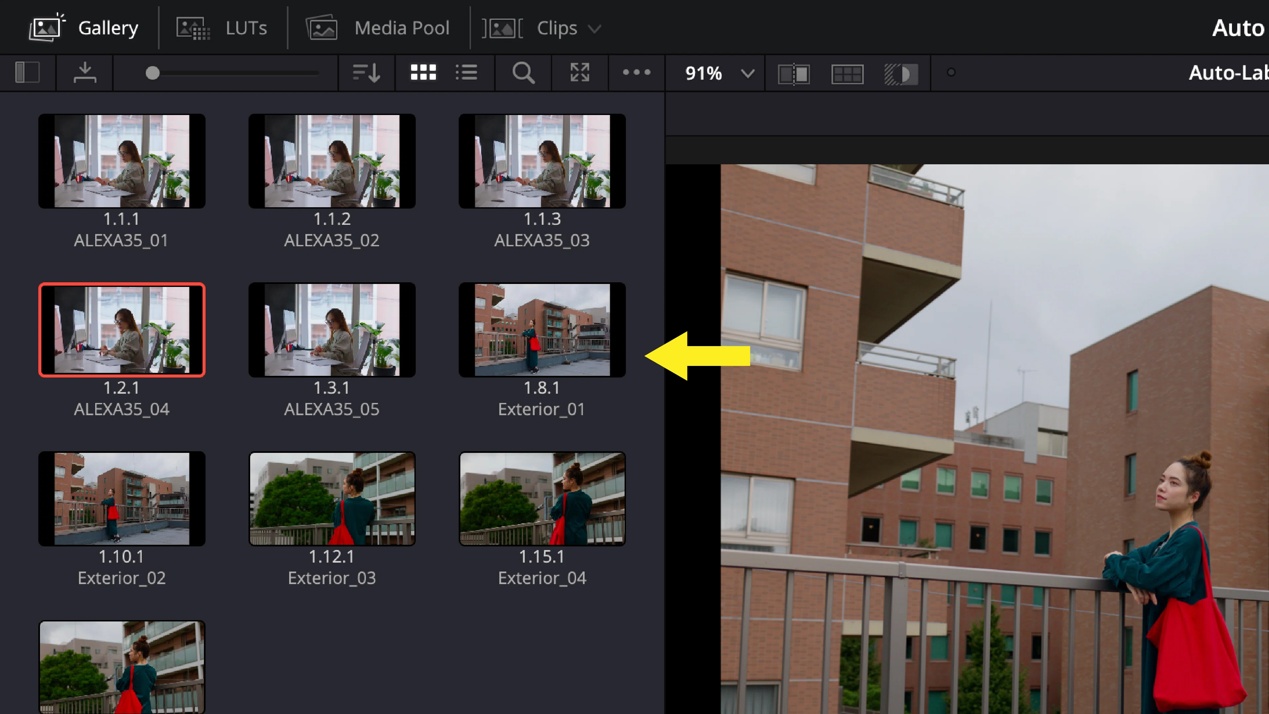Click the small circle indicator in viewer bar
Screen dimensions: 1269x714
[x=951, y=72]
